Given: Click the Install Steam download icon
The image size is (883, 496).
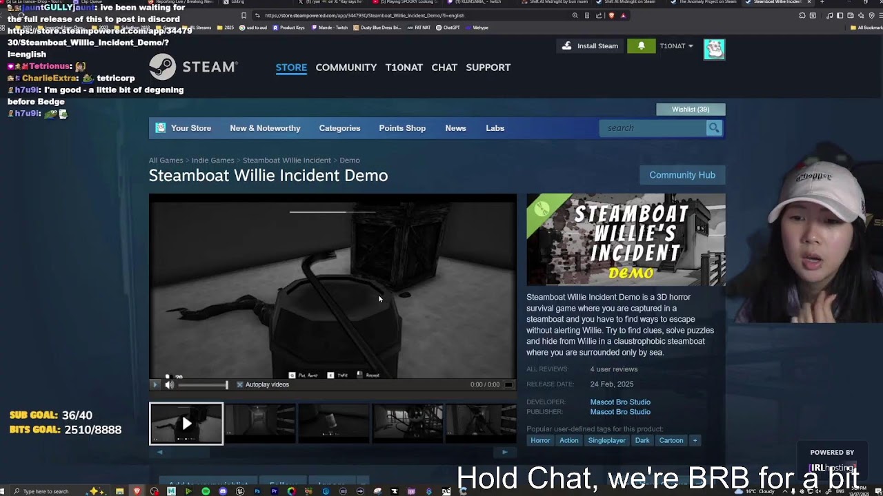Looking at the screenshot, I should pos(567,46).
